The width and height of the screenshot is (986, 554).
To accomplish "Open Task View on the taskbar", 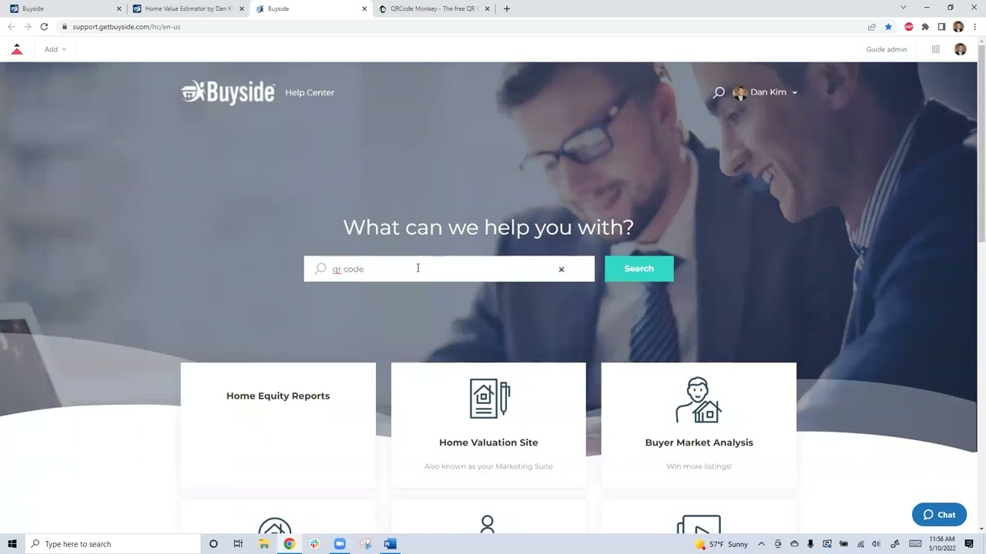I will click(x=238, y=544).
